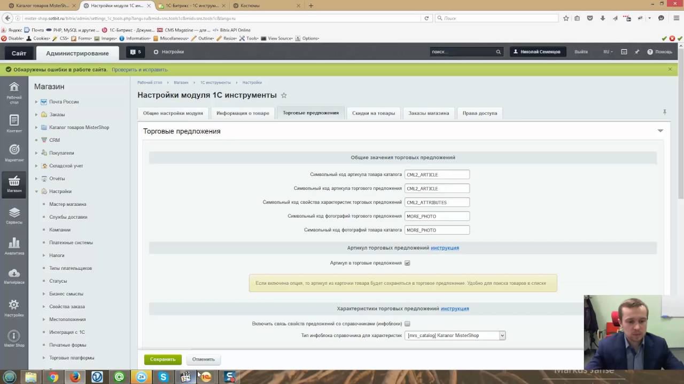Expand Складской учет tree arrow
The width and height of the screenshot is (684, 384).
coord(36,166)
